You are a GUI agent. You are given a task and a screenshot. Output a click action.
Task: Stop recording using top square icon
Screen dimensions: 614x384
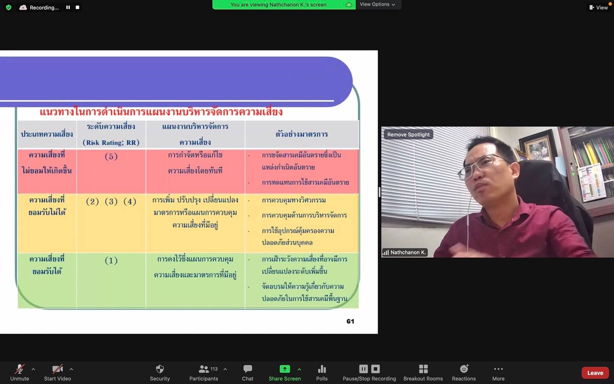[x=77, y=7]
